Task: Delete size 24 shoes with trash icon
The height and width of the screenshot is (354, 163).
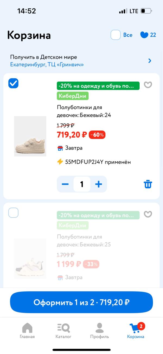Action: (x=148, y=184)
